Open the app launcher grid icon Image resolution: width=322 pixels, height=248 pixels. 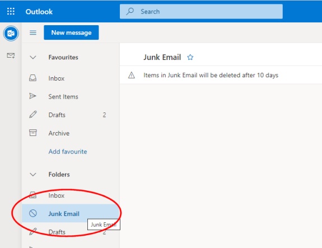coord(11,11)
